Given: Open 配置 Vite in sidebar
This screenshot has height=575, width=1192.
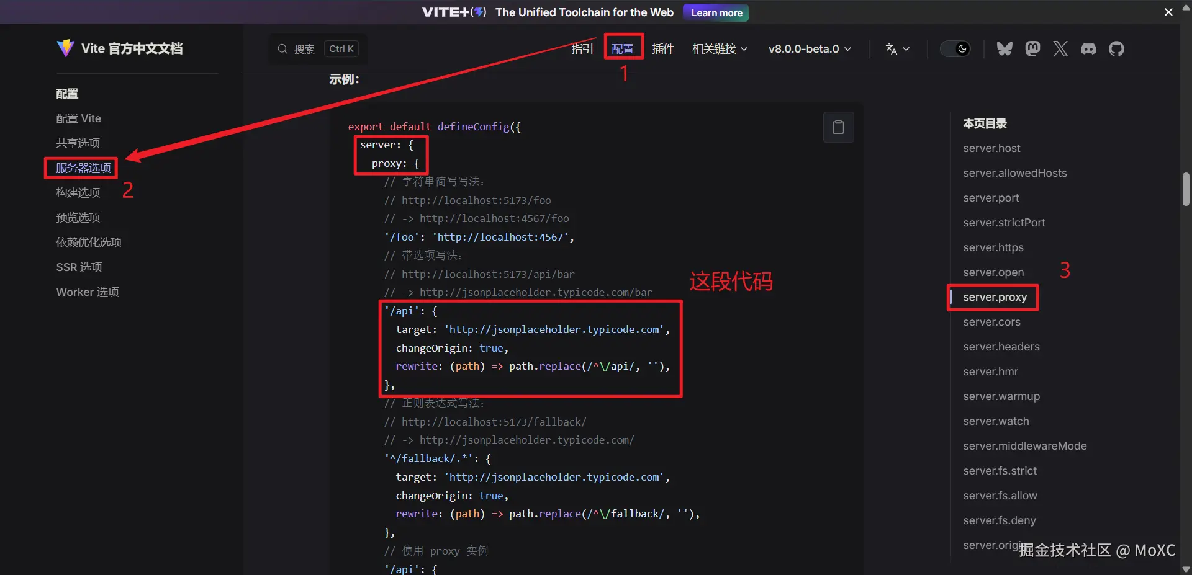Looking at the screenshot, I should click(78, 118).
